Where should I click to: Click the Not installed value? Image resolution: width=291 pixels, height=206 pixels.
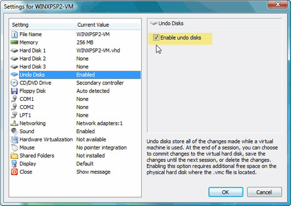91,156
